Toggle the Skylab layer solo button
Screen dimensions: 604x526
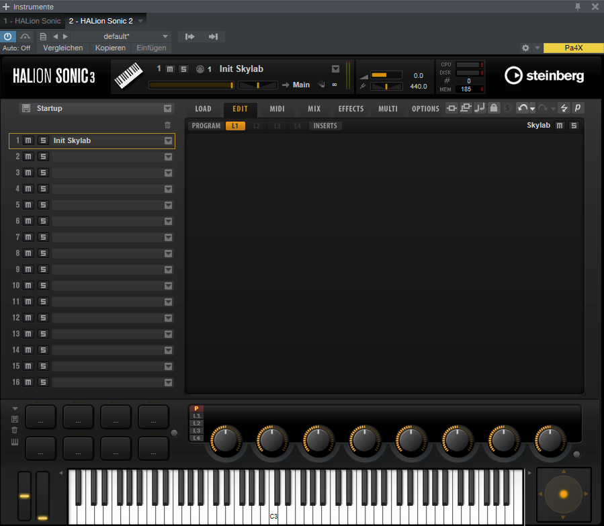(x=574, y=126)
